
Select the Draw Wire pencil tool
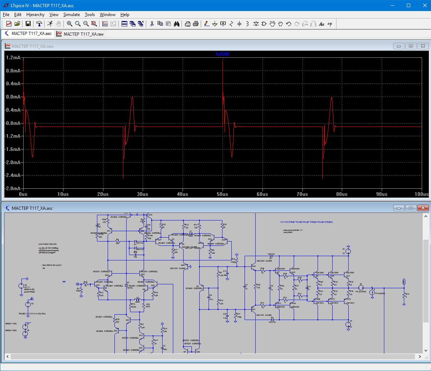coord(207,24)
